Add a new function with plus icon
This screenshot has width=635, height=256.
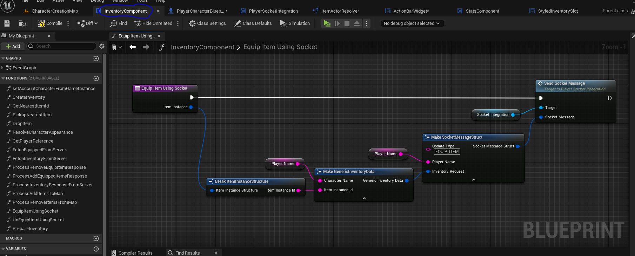pyautogui.click(x=96, y=78)
